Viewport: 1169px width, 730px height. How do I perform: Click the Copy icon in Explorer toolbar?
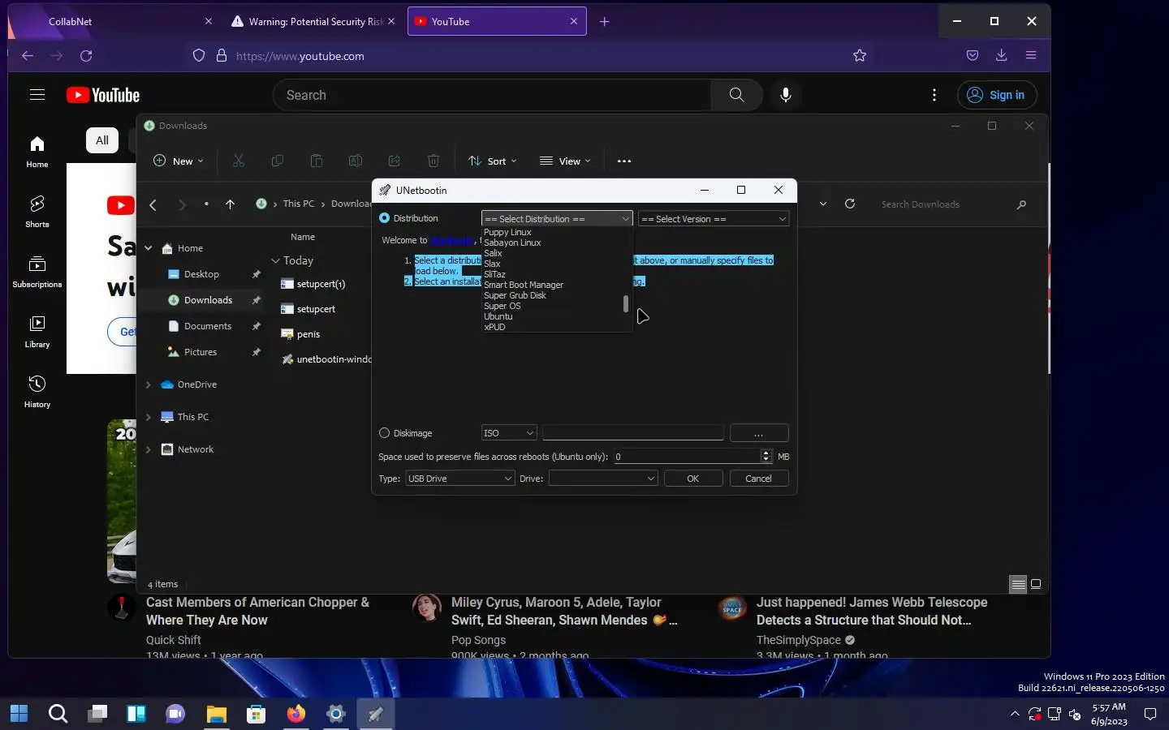pos(278,161)
